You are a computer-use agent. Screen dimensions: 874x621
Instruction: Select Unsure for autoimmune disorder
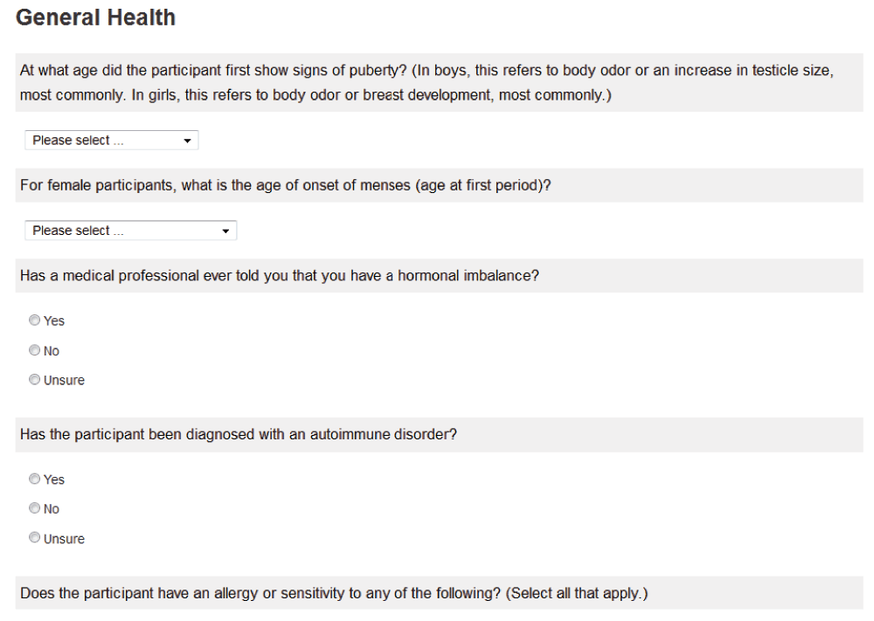click(35, 538)
